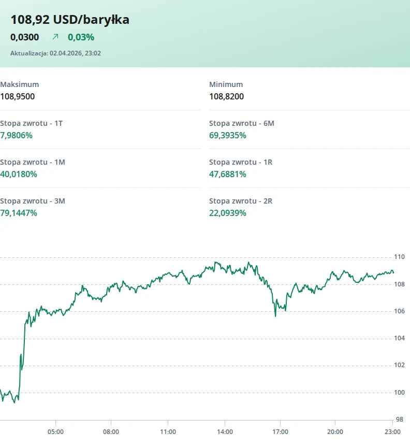Click the 108,92 USD/baryłka price heading
The image size is (410, 448).
tap(70, 20)
